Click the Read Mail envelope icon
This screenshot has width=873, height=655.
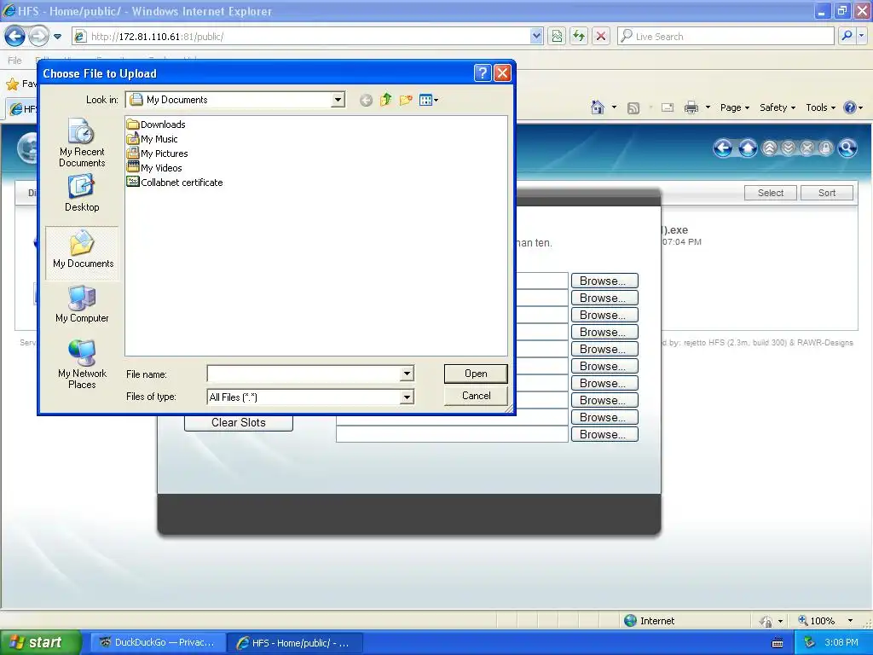click(x=668, y=107)
